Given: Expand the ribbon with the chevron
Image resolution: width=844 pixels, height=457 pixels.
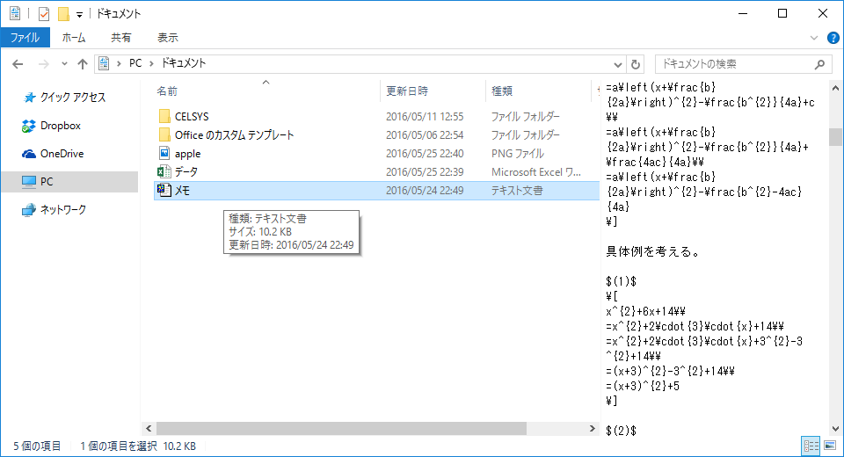Looking at the screenshot, I should click(813, 38).
